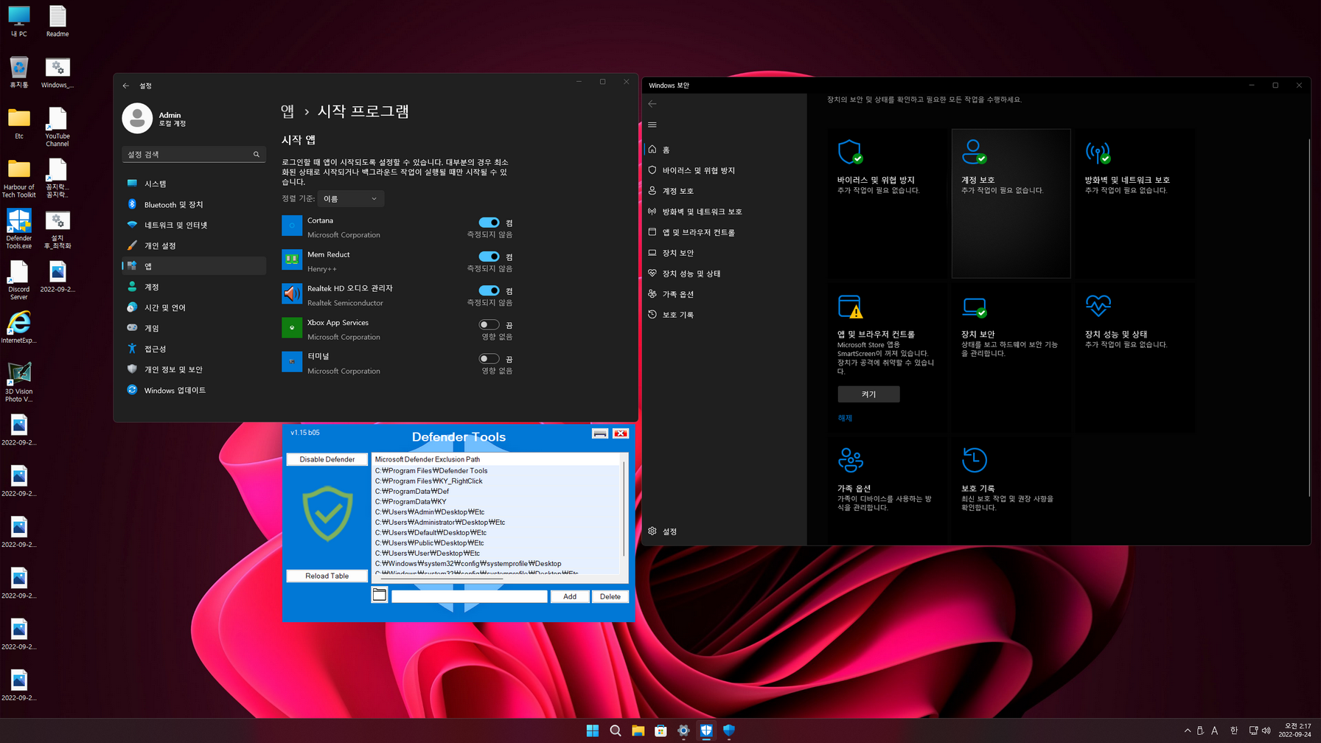Image resolution: width=1321 pixels, height=743 pixels.
Task: Open Defender Tools.exe desktop shortcut
Action: click(19, 229)
